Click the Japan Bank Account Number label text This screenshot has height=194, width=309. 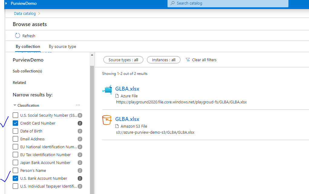click(x=45, y=162)
